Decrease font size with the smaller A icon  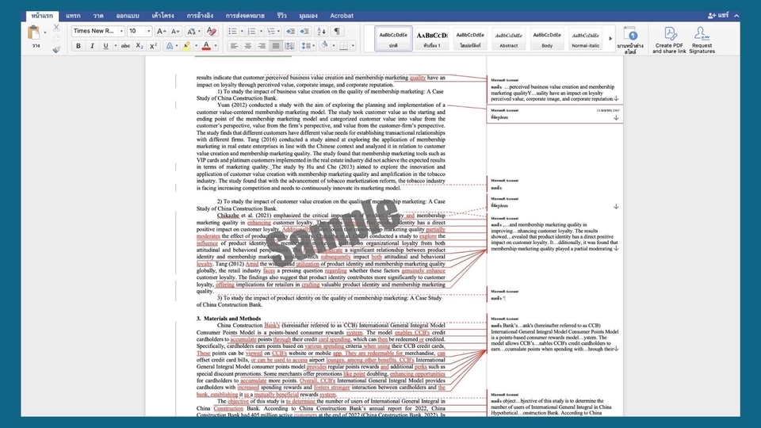point(176,32)
